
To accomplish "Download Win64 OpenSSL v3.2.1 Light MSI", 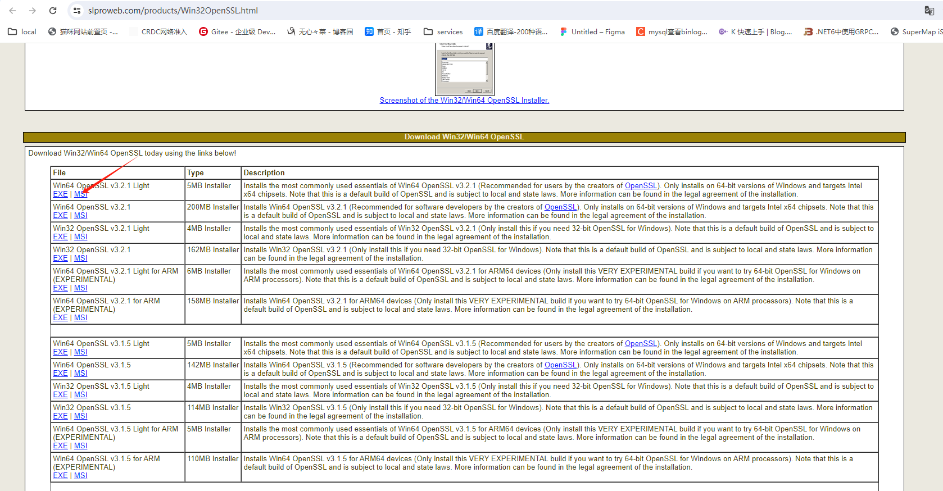I will click(x=81, y=194).
